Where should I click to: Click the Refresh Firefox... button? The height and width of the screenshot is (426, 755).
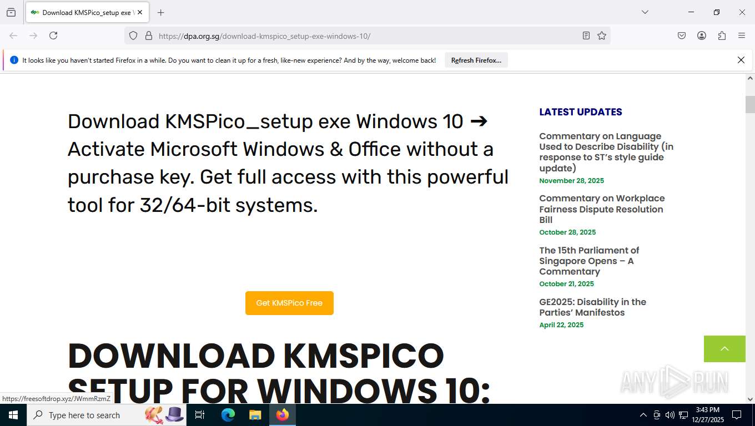pos(476,60)
